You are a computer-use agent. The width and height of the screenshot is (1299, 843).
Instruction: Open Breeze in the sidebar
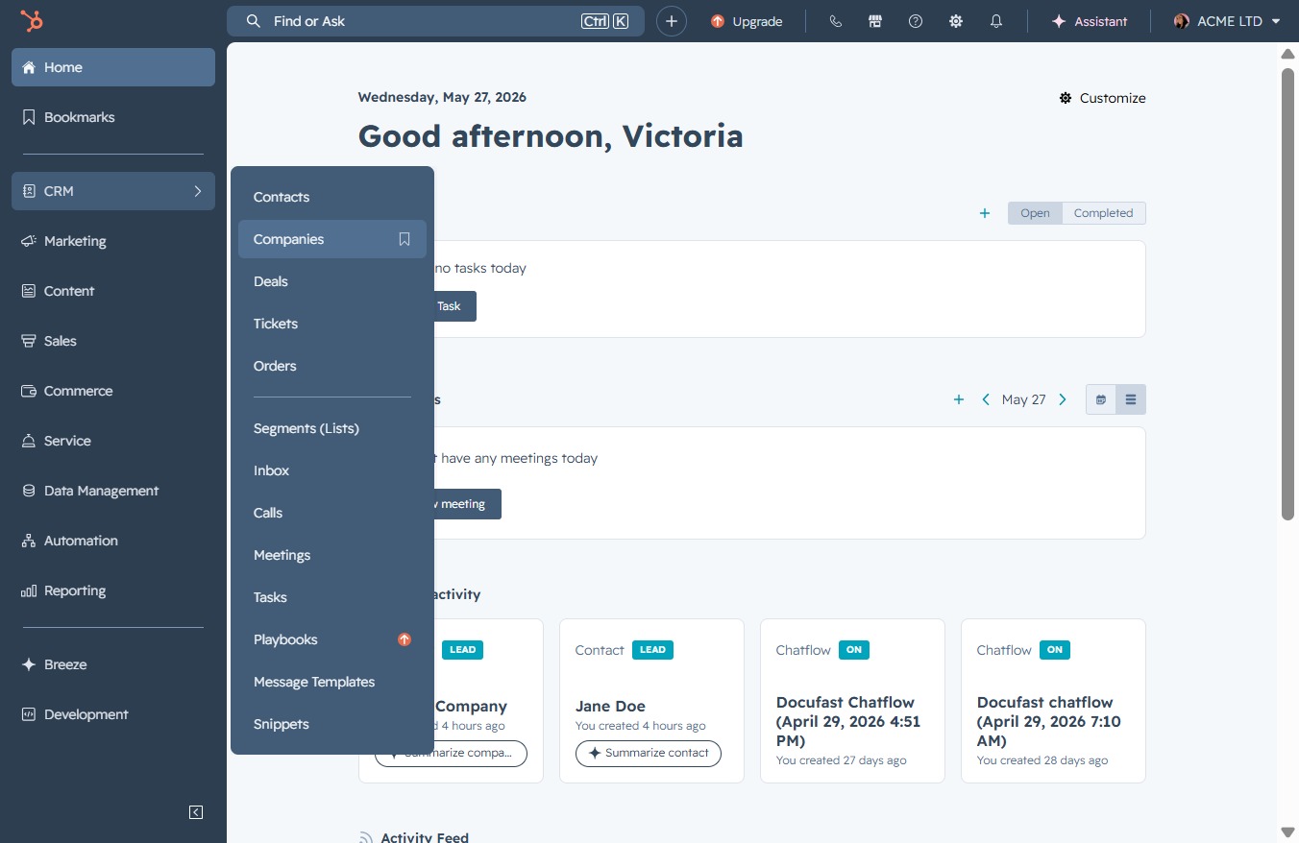click(x=113, y=664)
